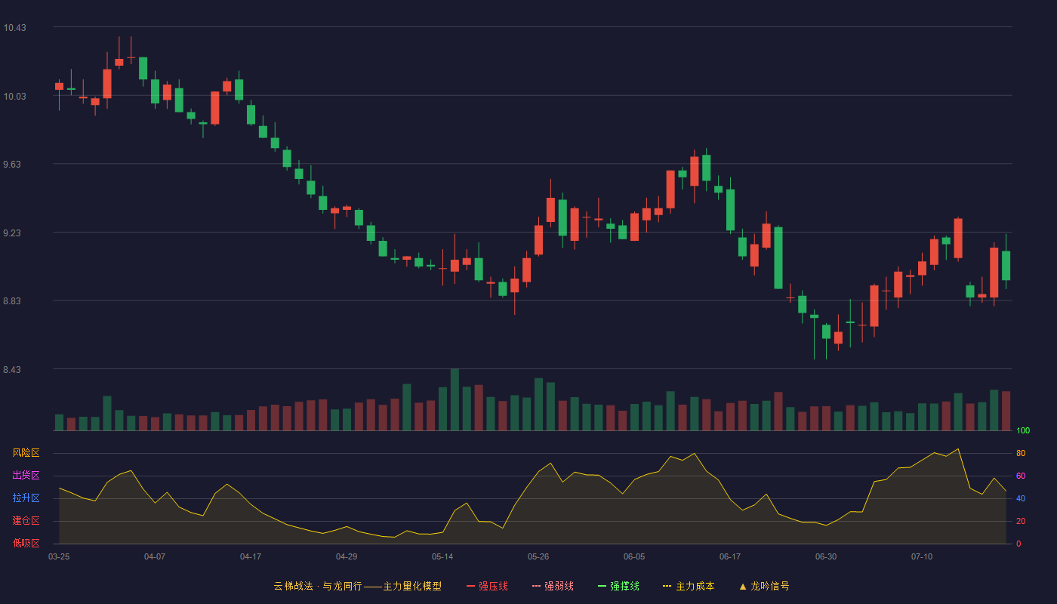The height and width of the screenshot is (604, 1057).
Task: Toggle the 主力成本 legend item
Action: (689, 586)
